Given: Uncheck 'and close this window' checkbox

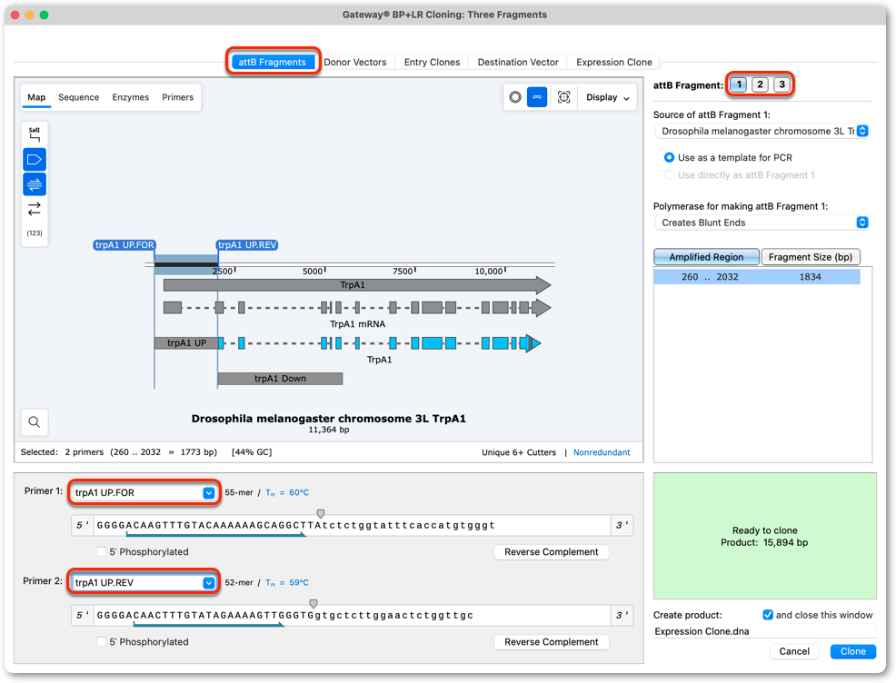Looking at the screenshot, I should [768, 615].
